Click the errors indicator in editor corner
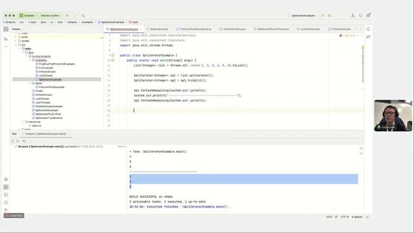414x233 pixels. tap(341, 36)
